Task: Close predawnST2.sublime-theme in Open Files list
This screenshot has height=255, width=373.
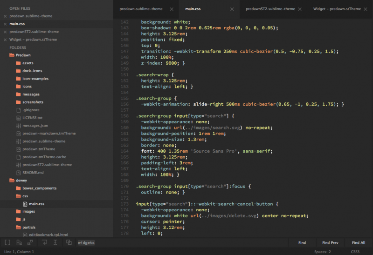Action: click(5, 32)
